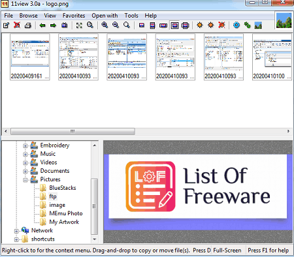Select thumbnail named 20200409161
This screenshot has width=294, height=257.
pos(30,57)
